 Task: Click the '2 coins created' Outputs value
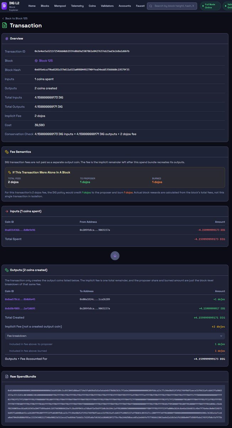tap(46, 88)
